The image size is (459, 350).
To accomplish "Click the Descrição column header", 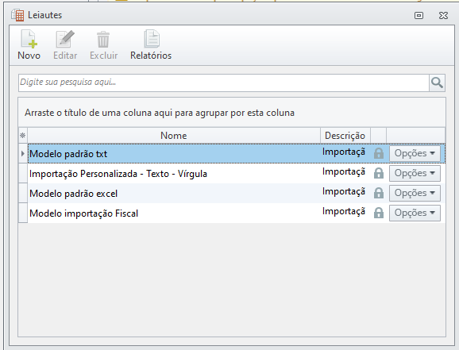I will tap(345, 136).
